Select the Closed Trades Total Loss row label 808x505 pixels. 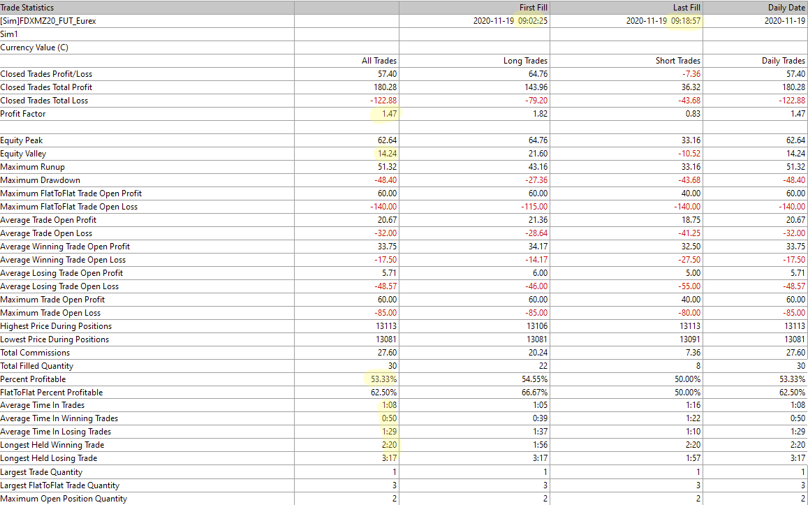click(x=44, y=101)
